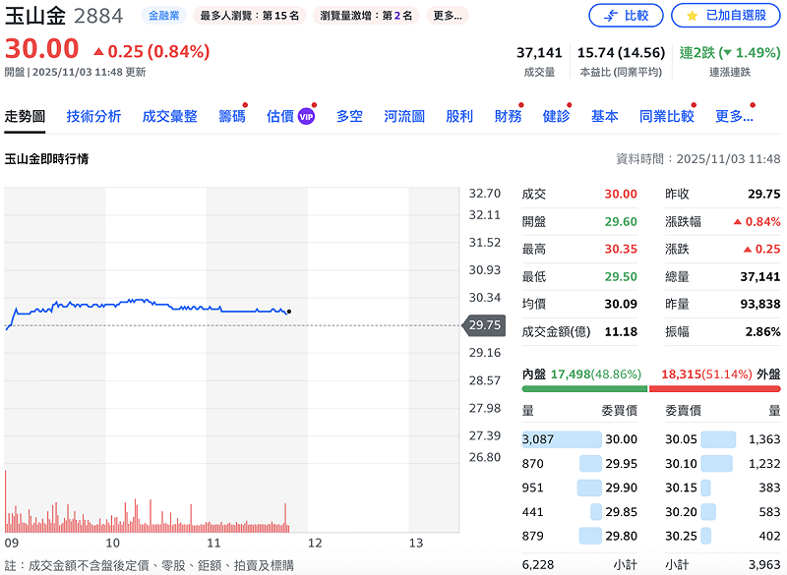The image size is (787, 575).
Task: Click the purple VIP badge on 估價
Action: 306,117
